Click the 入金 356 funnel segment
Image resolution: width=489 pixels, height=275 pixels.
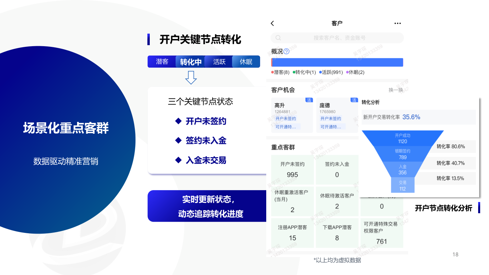pos(402,169)
